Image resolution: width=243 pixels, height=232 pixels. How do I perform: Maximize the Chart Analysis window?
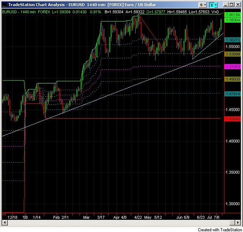click(231, 5)
